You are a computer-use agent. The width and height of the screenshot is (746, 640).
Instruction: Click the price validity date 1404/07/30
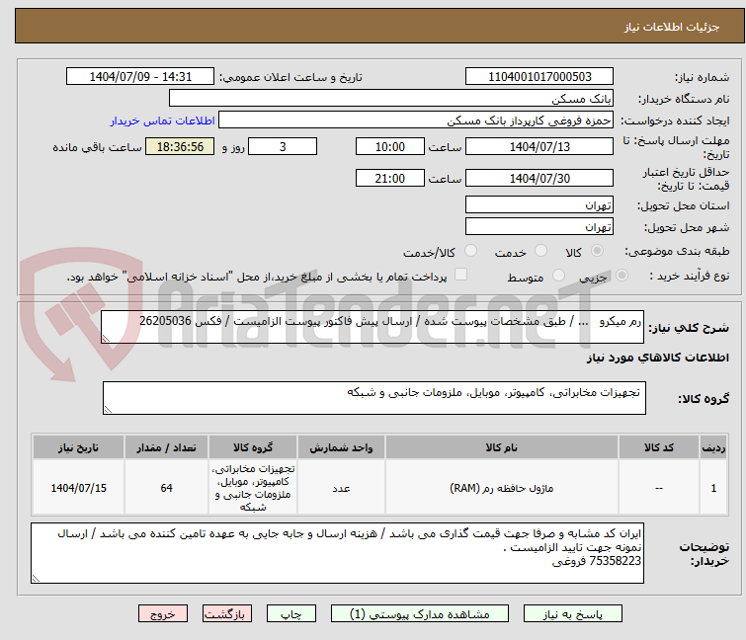coord(539,179)
